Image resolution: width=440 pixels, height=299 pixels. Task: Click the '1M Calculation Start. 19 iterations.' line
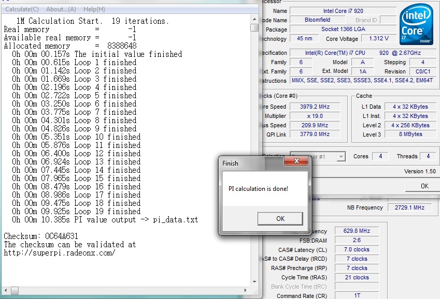(92, 21)
